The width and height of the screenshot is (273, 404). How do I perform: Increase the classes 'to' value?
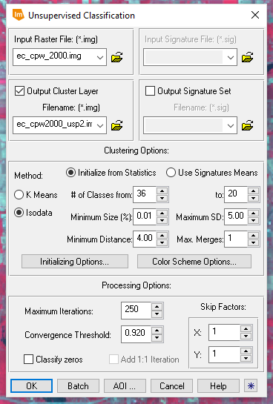click(254, 191)
